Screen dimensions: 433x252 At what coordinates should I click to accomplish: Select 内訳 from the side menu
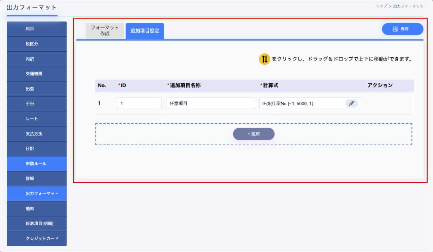coord(37,59)
